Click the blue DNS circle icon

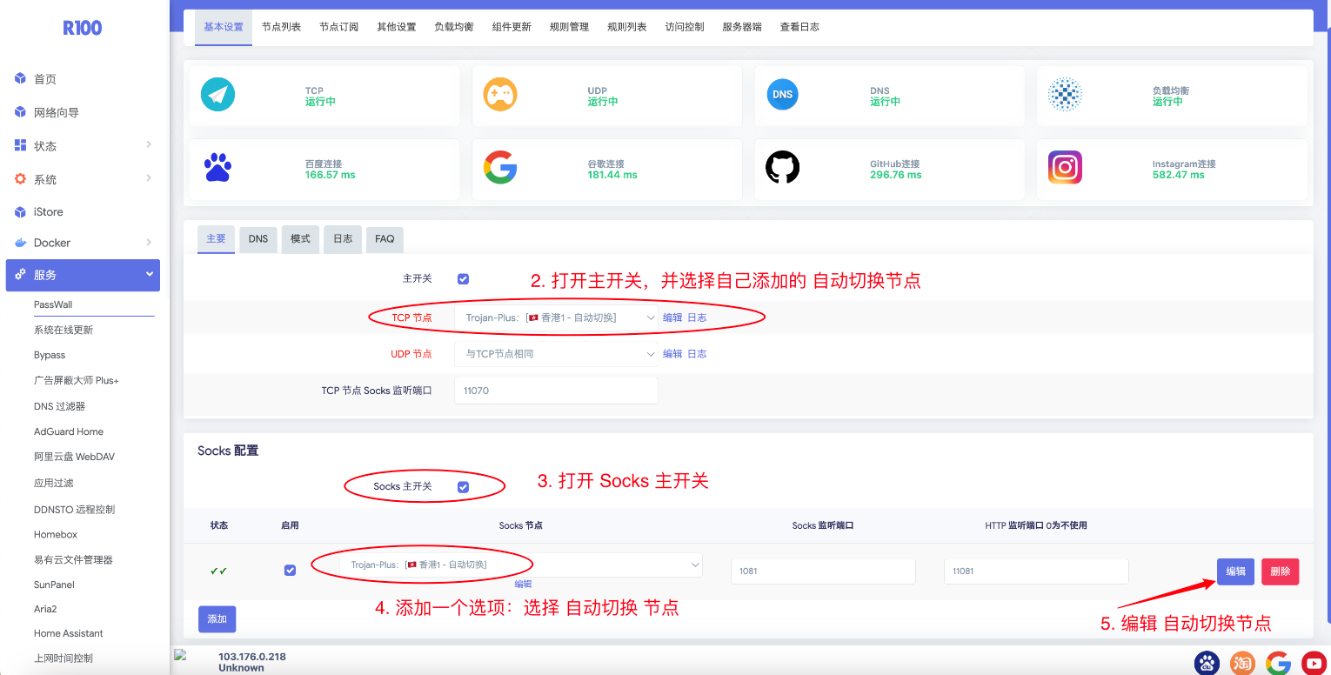782,95
